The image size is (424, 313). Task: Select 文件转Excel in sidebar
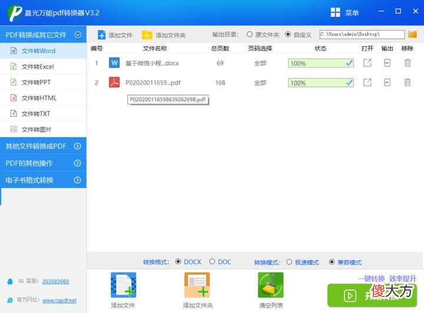tap(43, 66)
